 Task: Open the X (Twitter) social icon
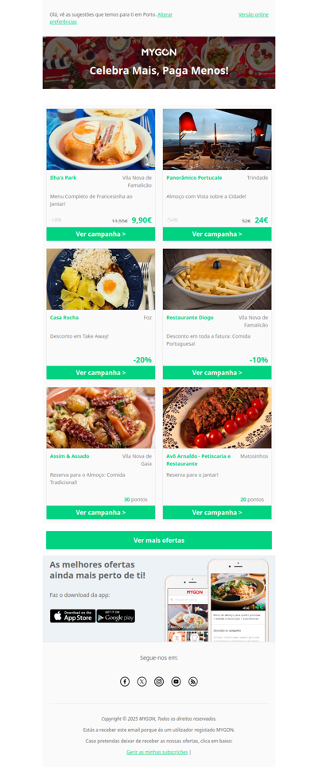point(142,681)
